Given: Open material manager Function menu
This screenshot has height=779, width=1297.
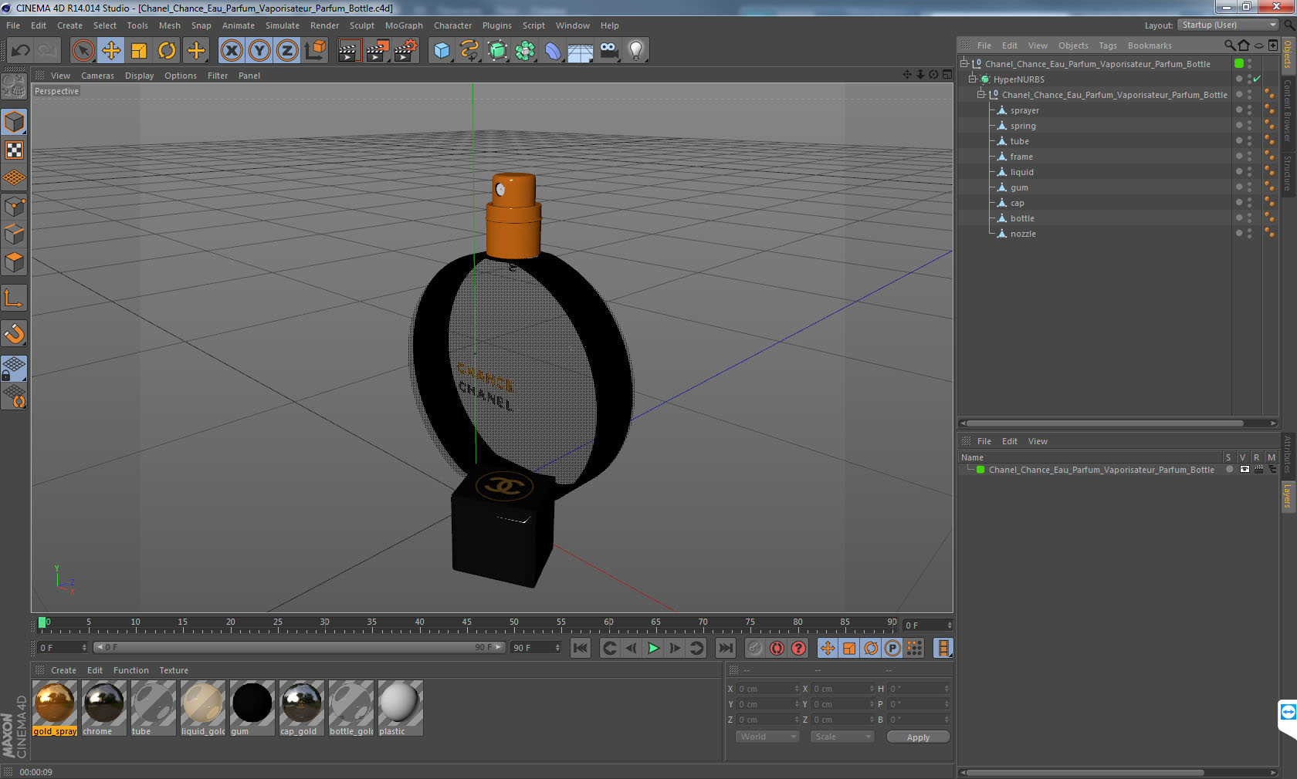Looking at the screenshot, I should [130, 670].
